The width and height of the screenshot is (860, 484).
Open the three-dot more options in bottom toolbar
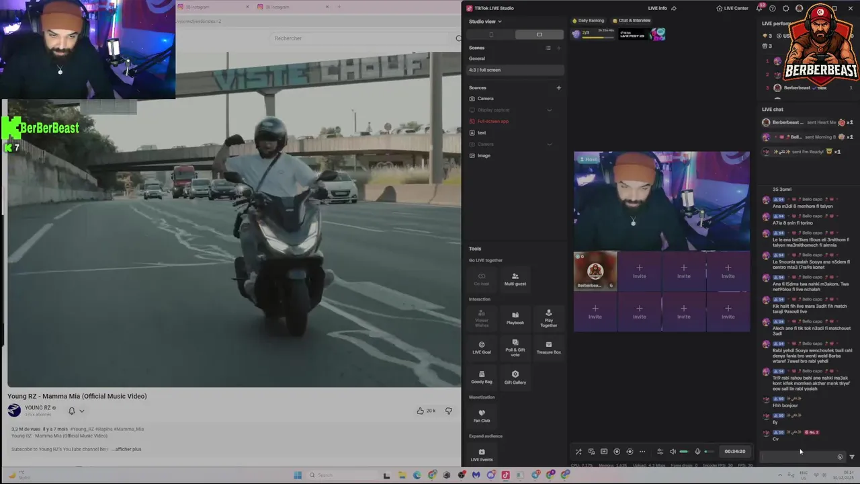coord(642,452)
